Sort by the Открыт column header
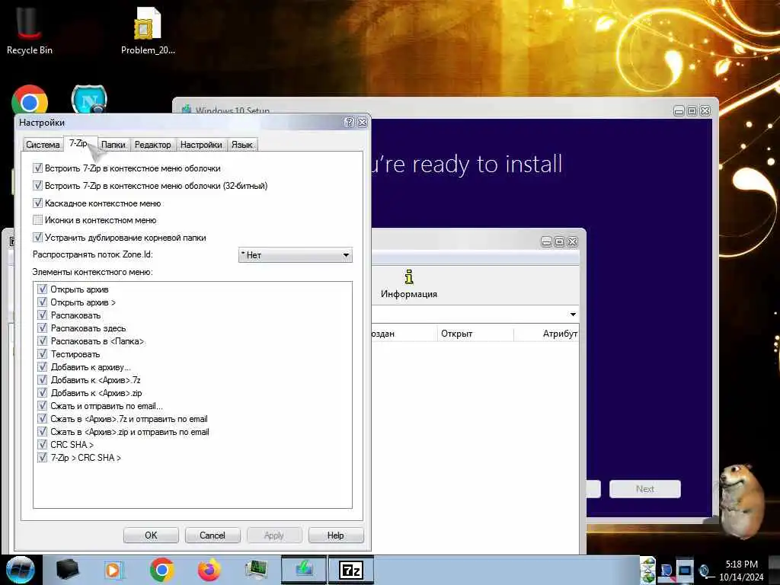Viewport: 780px width, 585px height. coord(475,334)
